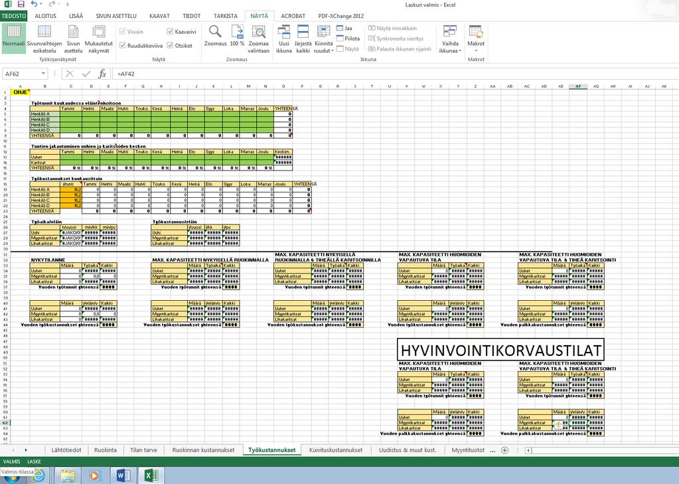Screen dimensions: 679x484
Task: Open Mukautetut näkymät dialog
Action: click(99, 38)
